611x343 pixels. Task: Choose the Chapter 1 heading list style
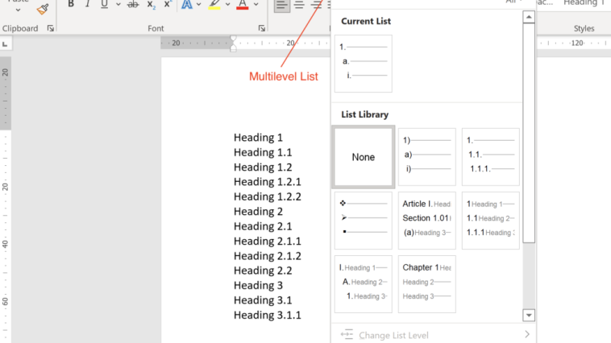point(426,284)
